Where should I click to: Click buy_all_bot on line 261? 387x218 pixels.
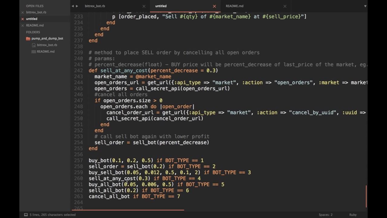coord(105,184)
